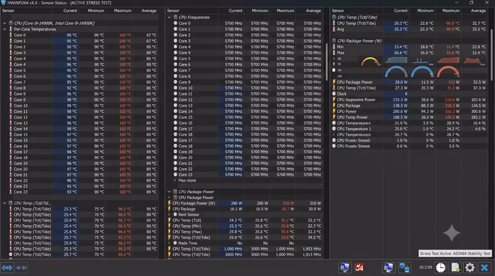Select the Core 21 frequency row
495x276 pixels.
pos(244,163)
